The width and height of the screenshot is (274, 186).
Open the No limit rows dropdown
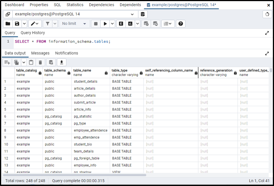coord(74,24)
